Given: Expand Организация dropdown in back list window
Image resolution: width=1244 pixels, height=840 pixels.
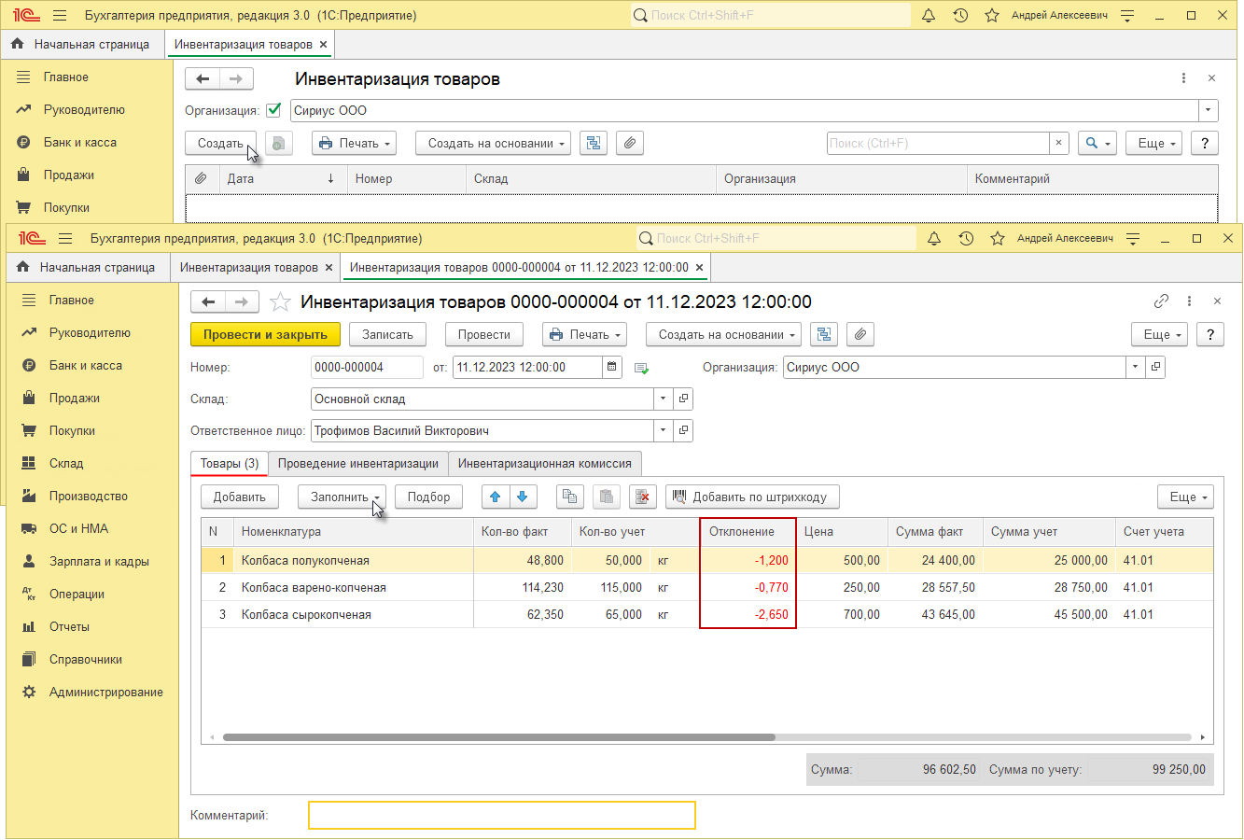Looking at the screenshot, I should pos(1209,110).
